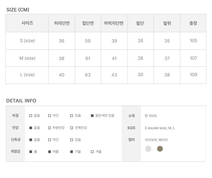Click the M (size) row label
This screenshot has width=212, height=178.
(27, 58)
